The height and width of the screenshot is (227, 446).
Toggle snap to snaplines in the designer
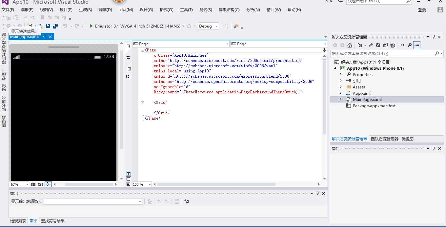(x=48, y=184)
